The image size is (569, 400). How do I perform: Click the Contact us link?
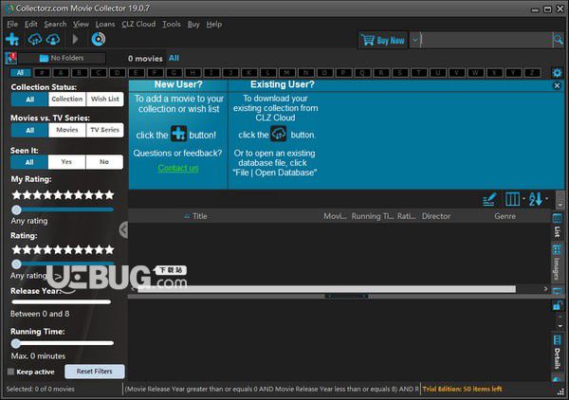(x=178, y=168)
